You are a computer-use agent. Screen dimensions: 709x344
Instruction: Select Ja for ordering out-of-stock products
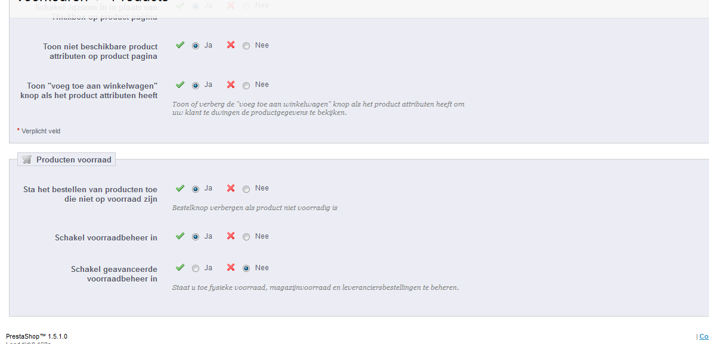coord(196,189)
